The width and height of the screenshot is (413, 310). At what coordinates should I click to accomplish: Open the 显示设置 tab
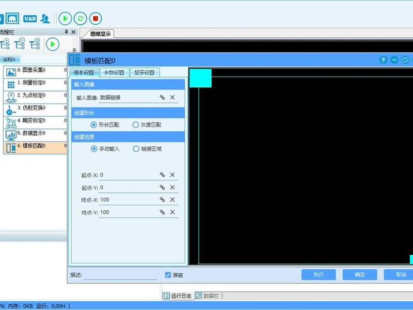point(145,72)
